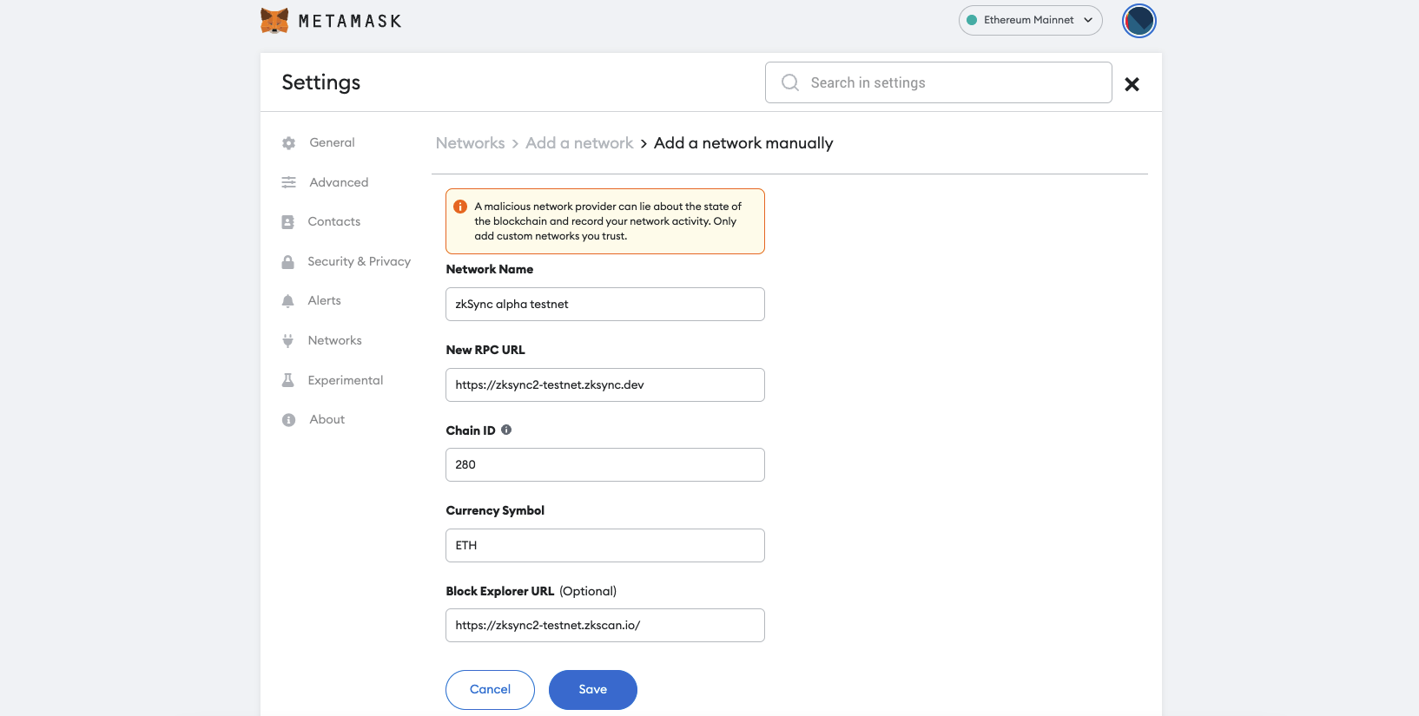
Task: Click the Networks plug icon
Action: (x=287, y=341)
